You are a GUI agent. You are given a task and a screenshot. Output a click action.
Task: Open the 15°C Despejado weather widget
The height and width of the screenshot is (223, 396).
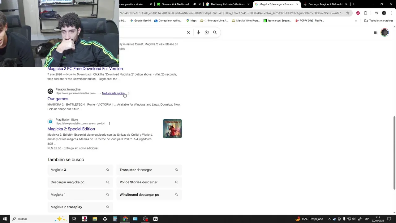309,219
